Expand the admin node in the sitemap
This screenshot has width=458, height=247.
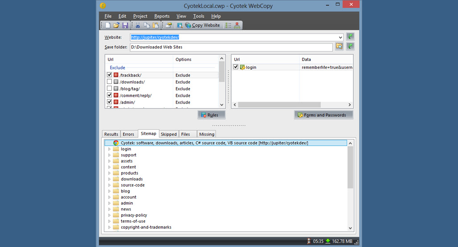pos(109,203)
